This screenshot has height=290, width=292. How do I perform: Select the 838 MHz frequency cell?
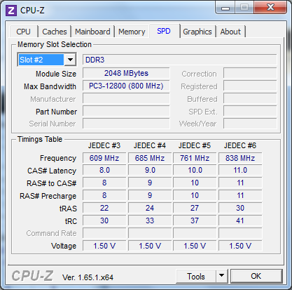(240, 158)
